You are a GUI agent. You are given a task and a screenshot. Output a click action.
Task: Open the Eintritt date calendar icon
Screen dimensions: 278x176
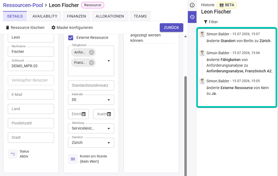tap(84, 114)
